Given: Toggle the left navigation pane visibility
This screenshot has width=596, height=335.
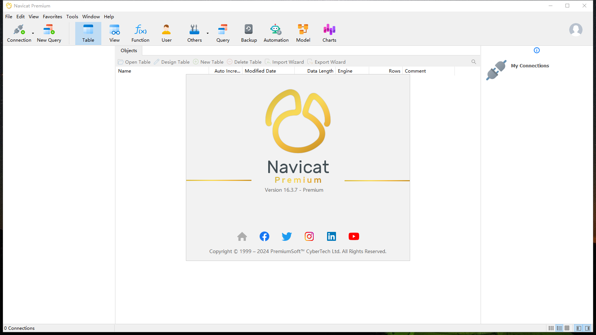Looking at the screenshot, I should (578, 328).
